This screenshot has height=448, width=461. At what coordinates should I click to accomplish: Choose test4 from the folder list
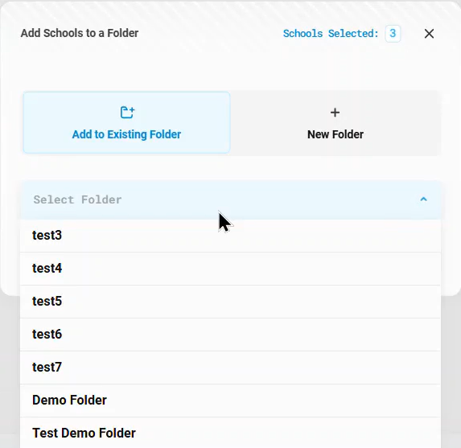(x=230, y=269)
